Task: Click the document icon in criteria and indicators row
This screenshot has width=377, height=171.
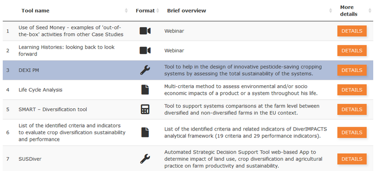Action: [145, 132]
